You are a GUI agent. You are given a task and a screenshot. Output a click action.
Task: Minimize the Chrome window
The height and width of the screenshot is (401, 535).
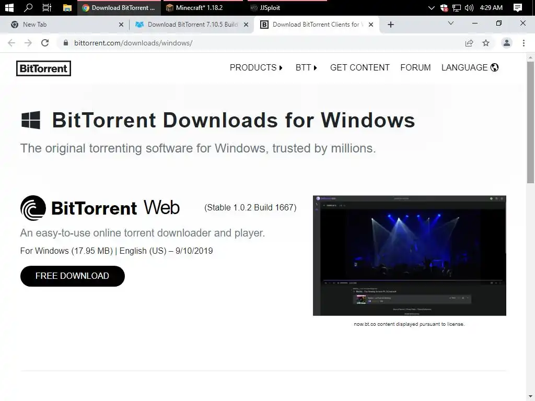[474, 23]
